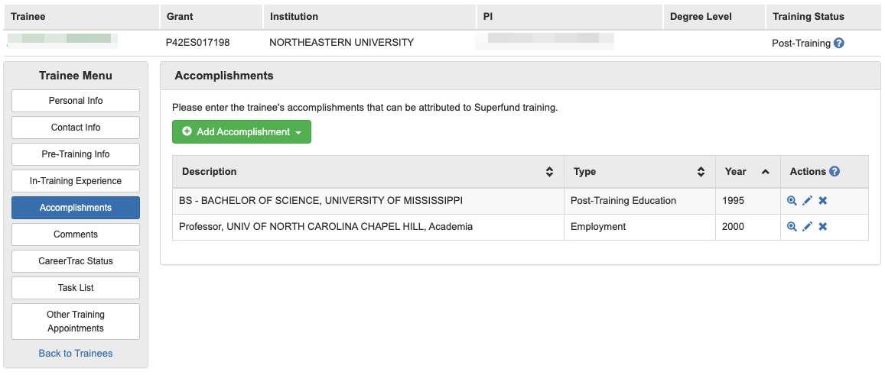The height and width of the screenshot is (375, 885).
Task: Open the Comments section
Action: (76, 234)
